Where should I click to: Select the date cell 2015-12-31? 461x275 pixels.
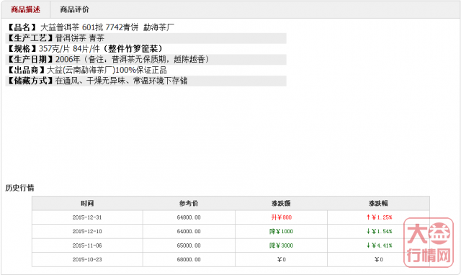[x=87, y=217]
